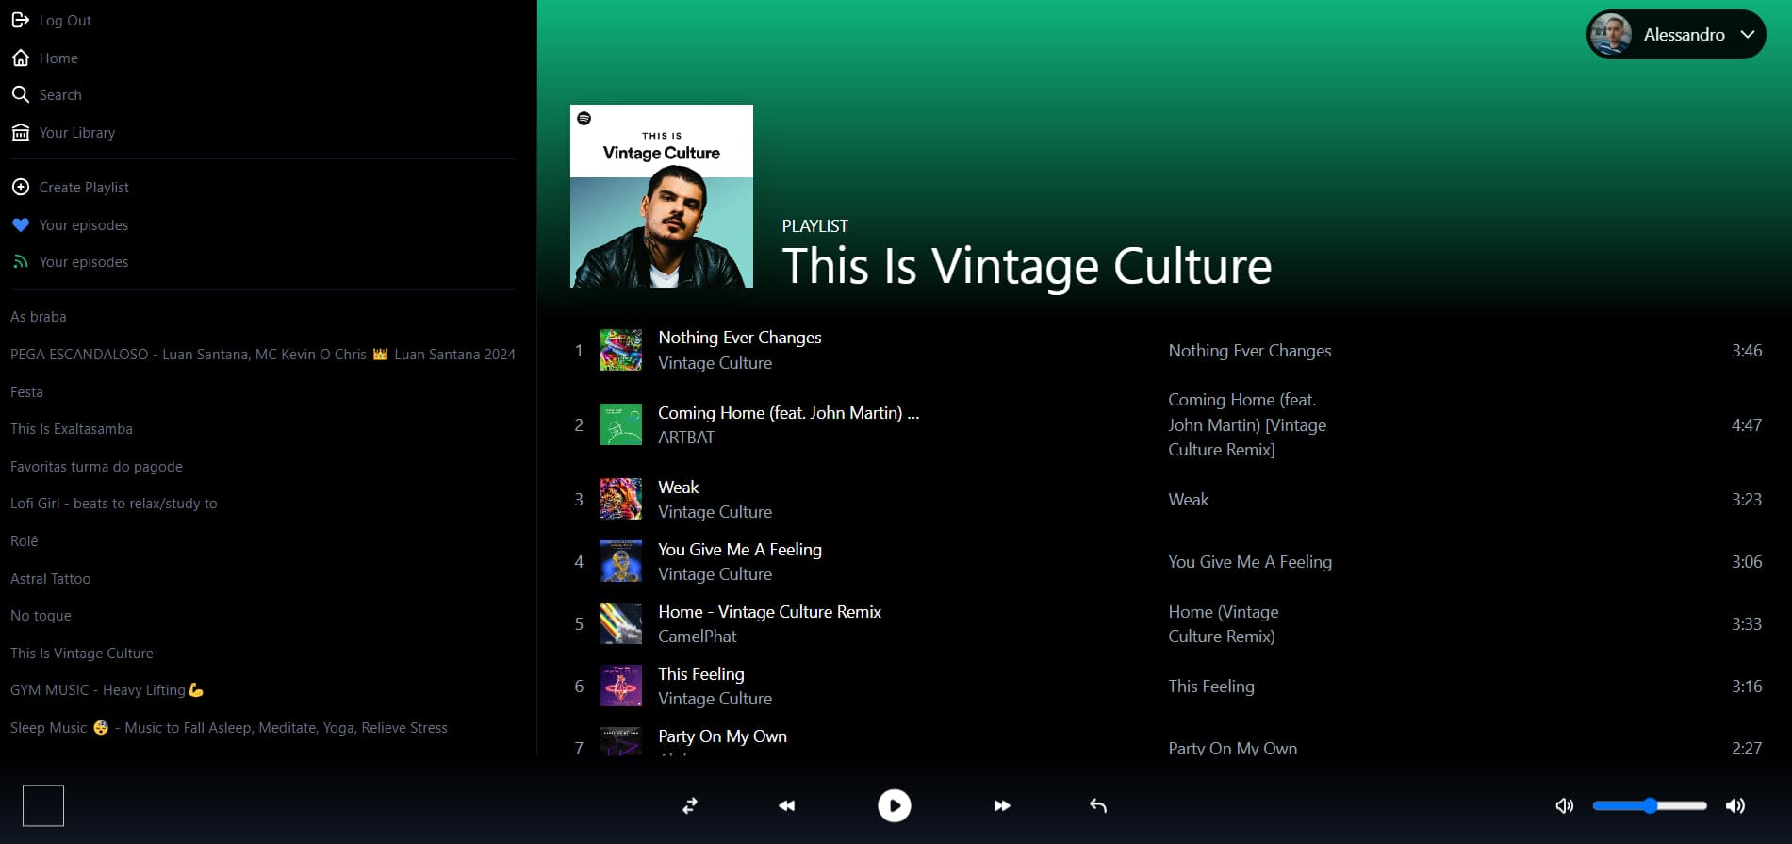Click You Give Me A Feeling artwork

pos(621,561)
